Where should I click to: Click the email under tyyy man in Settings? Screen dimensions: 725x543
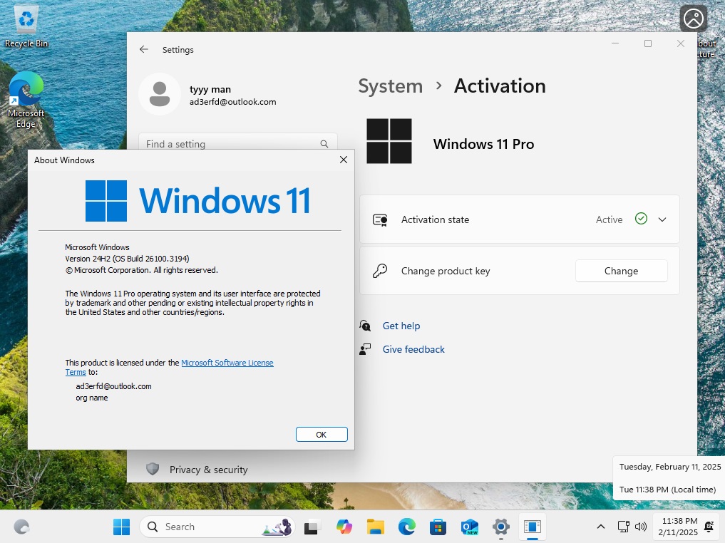(x=232, y=102)
